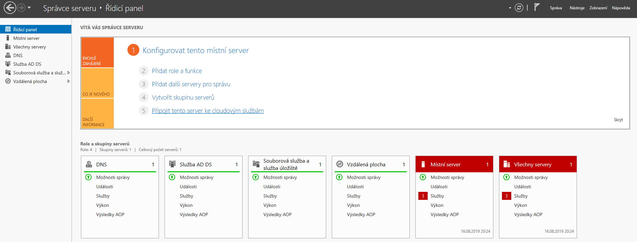Open the Správa menu

click(556, 8)
